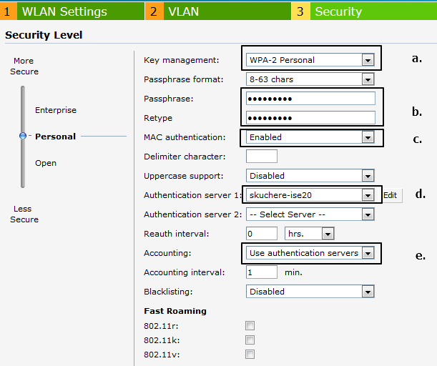Enable the 802.11r fast roaming checkbox
The image size is (437, 366).
pos(250,326)
